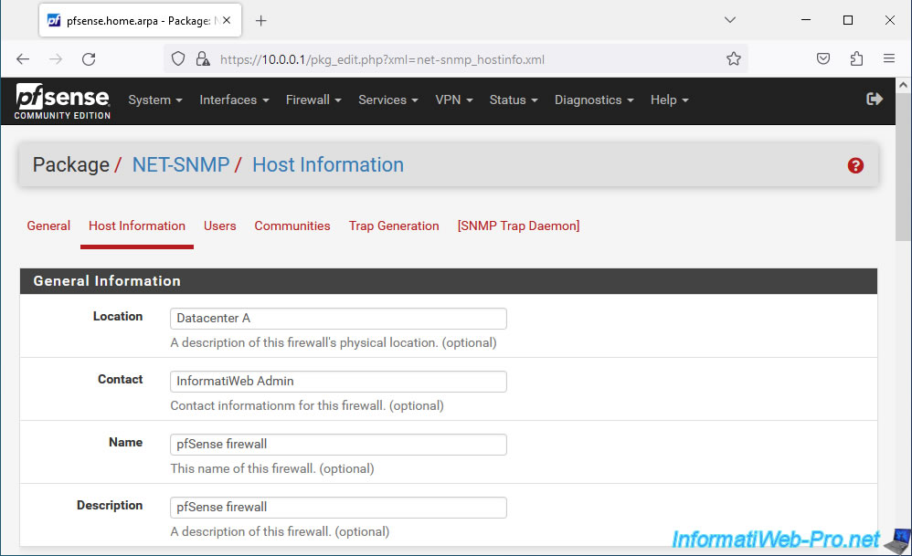Expand the Status menu

pyautogui.click(x=514, y=100)
